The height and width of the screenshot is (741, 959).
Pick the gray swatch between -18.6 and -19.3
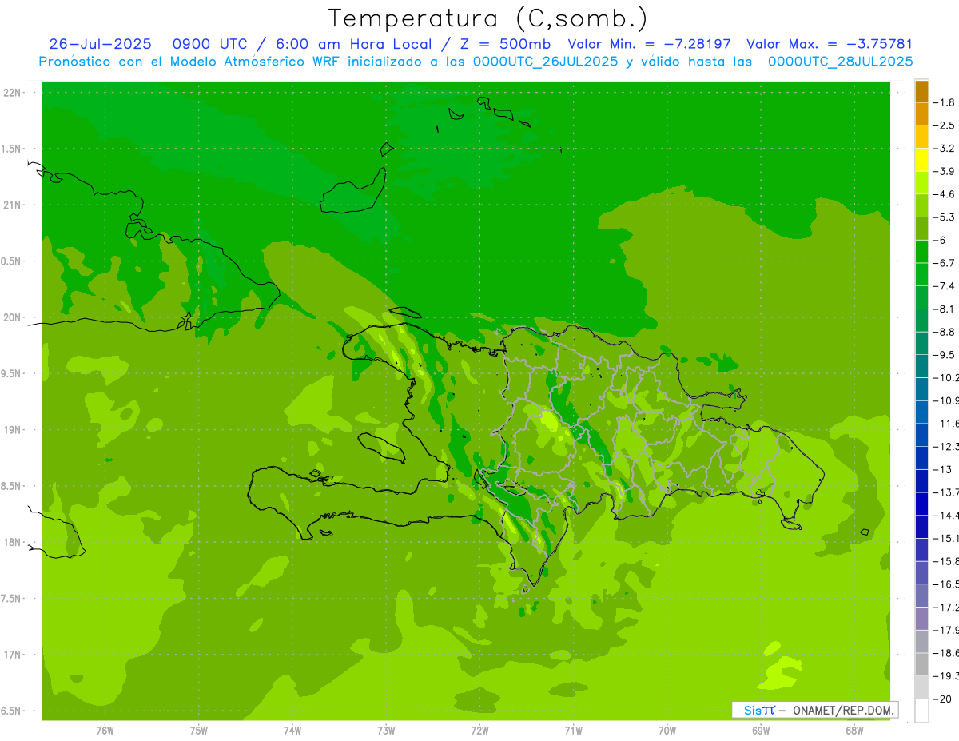coord(921,664)
